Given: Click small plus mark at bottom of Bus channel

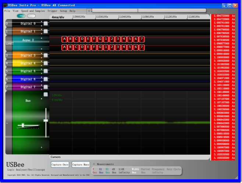Looking at the screenshot, I should pos(42,147).
